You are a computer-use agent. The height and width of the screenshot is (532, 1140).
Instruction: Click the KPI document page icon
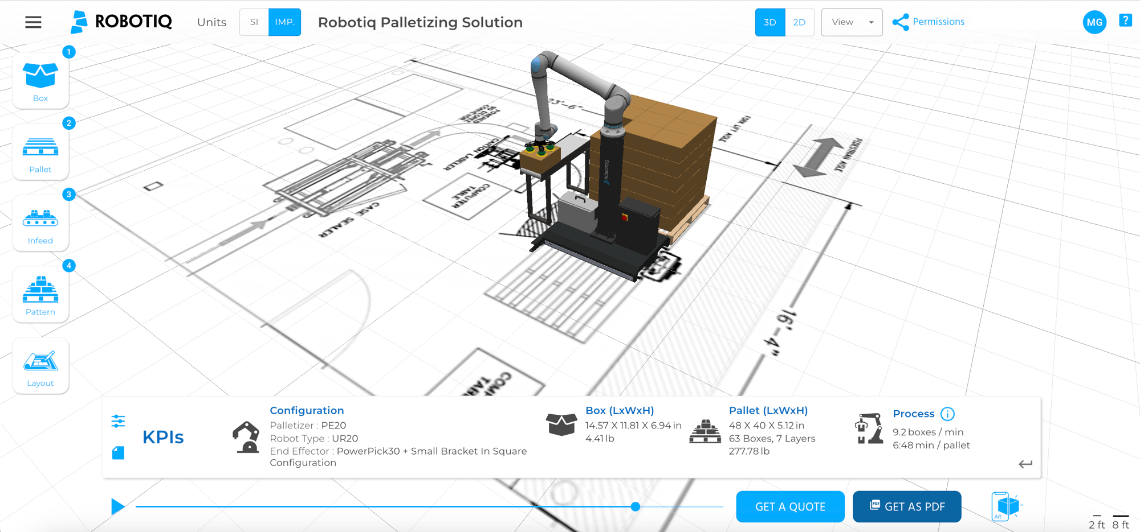[x=118, y=453]
